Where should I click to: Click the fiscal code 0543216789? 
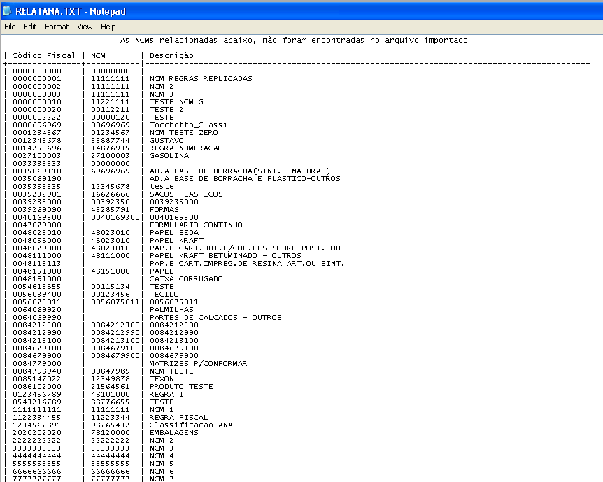point(37,402)
